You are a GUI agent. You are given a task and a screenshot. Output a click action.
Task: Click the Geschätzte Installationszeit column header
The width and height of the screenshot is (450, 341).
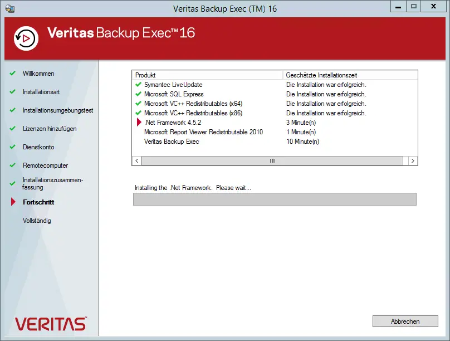pyautogui.click(x=350, y=75)
